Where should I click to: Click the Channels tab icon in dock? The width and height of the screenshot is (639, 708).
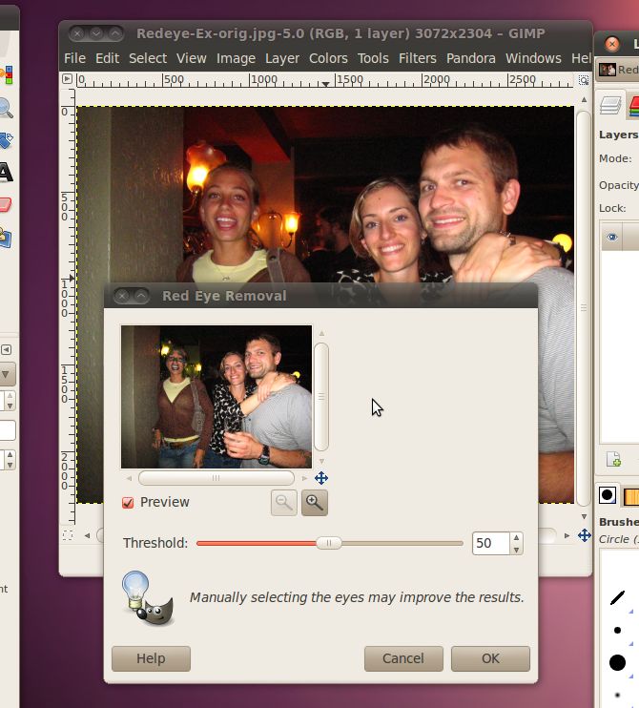tap(633, 106)
